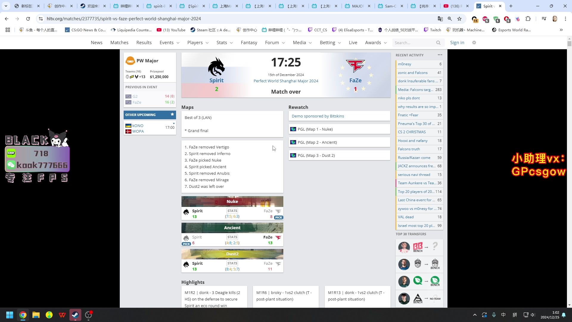Image resolution: width=572 pixels, height=322 pixels.
Task: Click the search icon in the navigation bar
Action: (x=439, y=42)
